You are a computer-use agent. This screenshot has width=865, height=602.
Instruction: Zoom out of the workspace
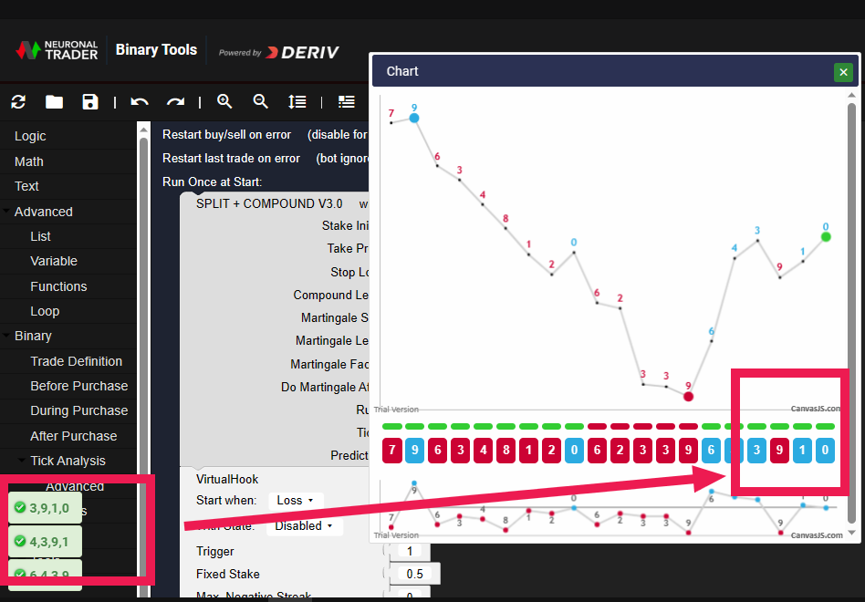tap(261, 102)
